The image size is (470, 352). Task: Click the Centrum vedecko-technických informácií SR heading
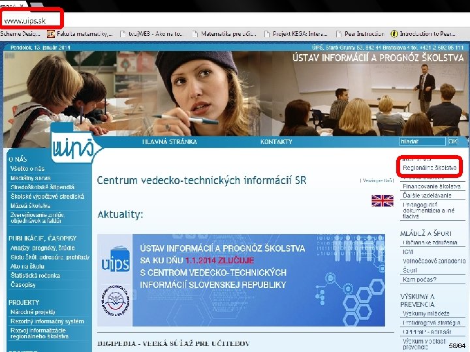[202, 180]
